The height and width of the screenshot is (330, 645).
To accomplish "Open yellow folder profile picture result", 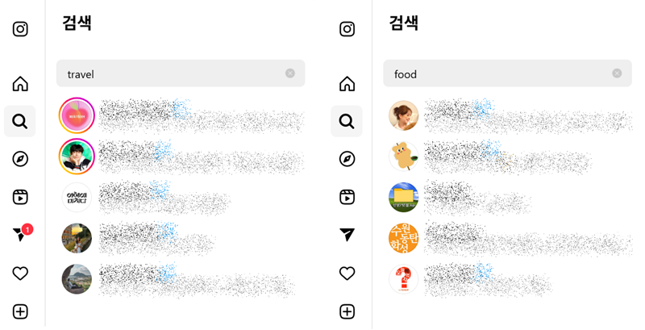I will coord(403,197).
